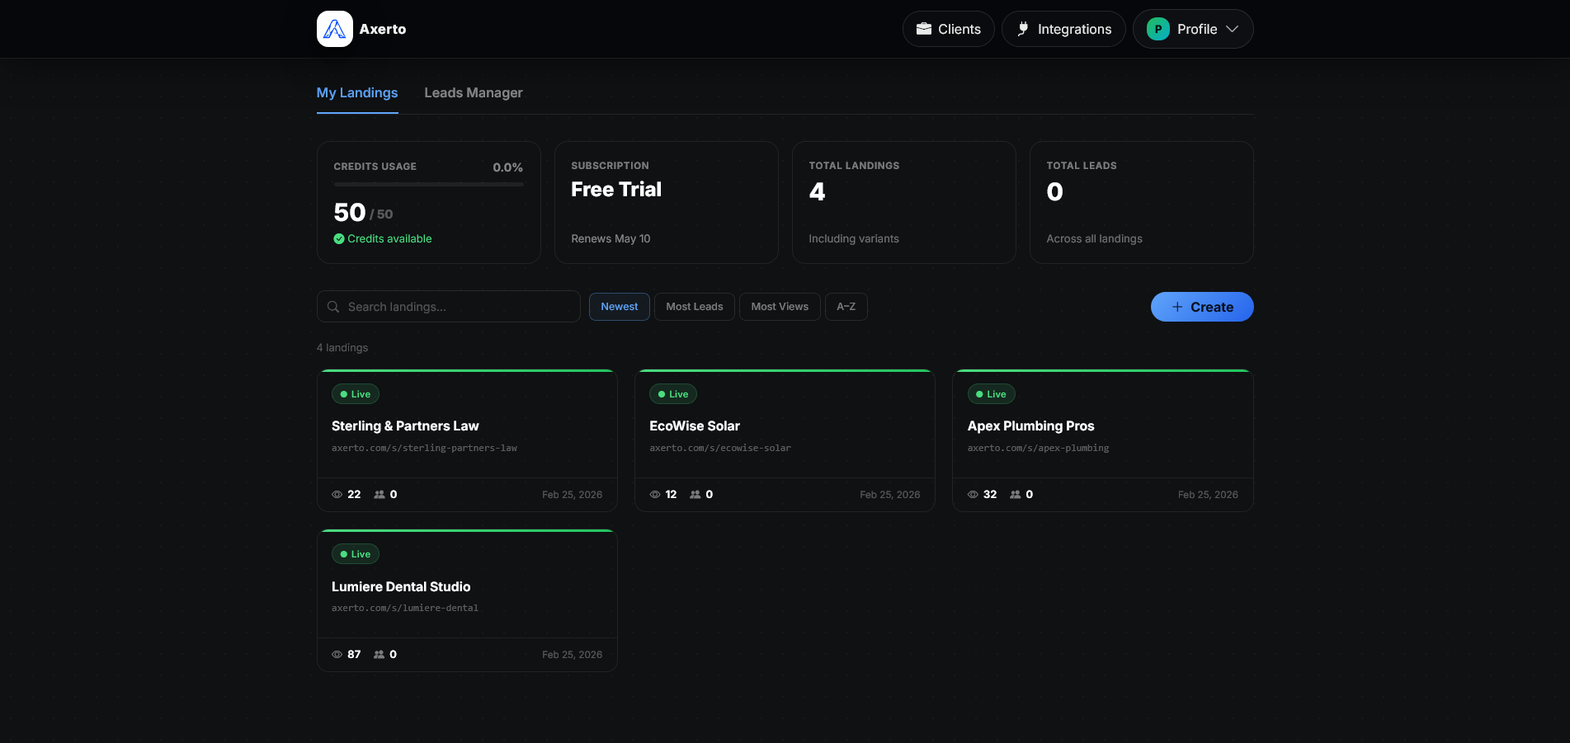The width and height of the screenshot is (1570, 743).
Task: Click the views eye icon on Lumiere Dental Studio
Action: pos(337,655)
